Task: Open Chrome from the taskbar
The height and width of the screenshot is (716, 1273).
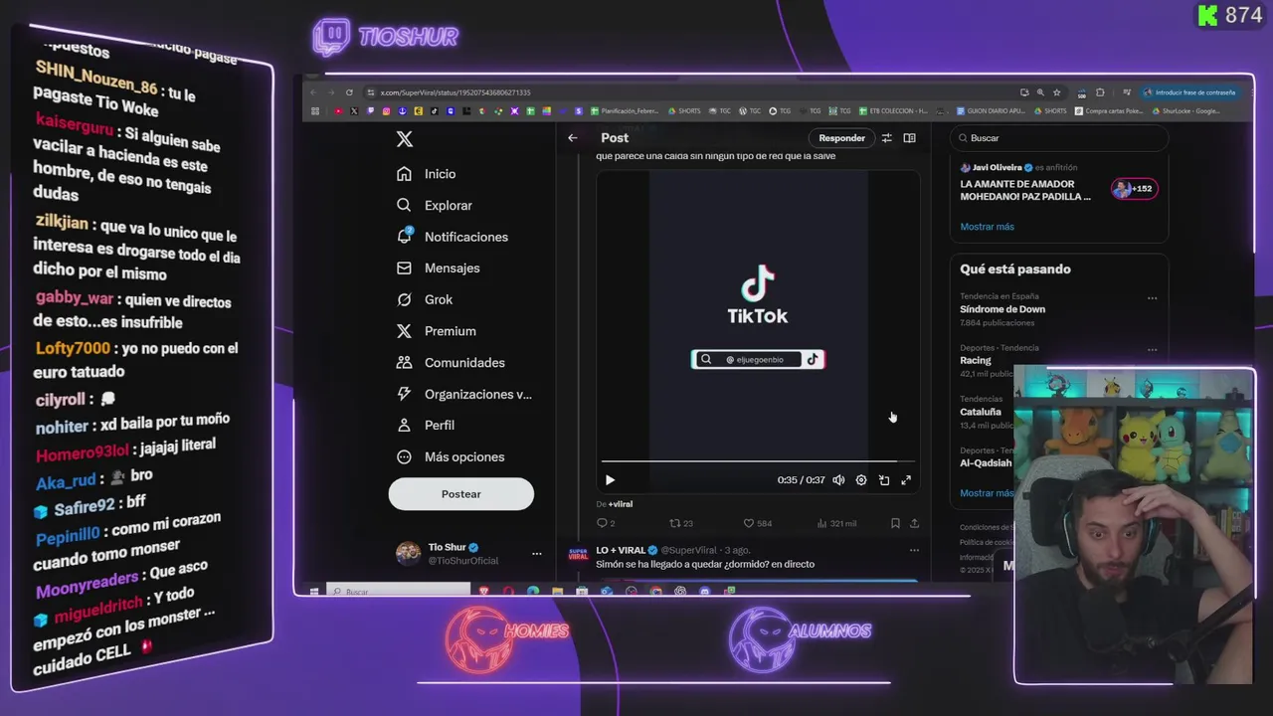Action: [x=656, y=592]
